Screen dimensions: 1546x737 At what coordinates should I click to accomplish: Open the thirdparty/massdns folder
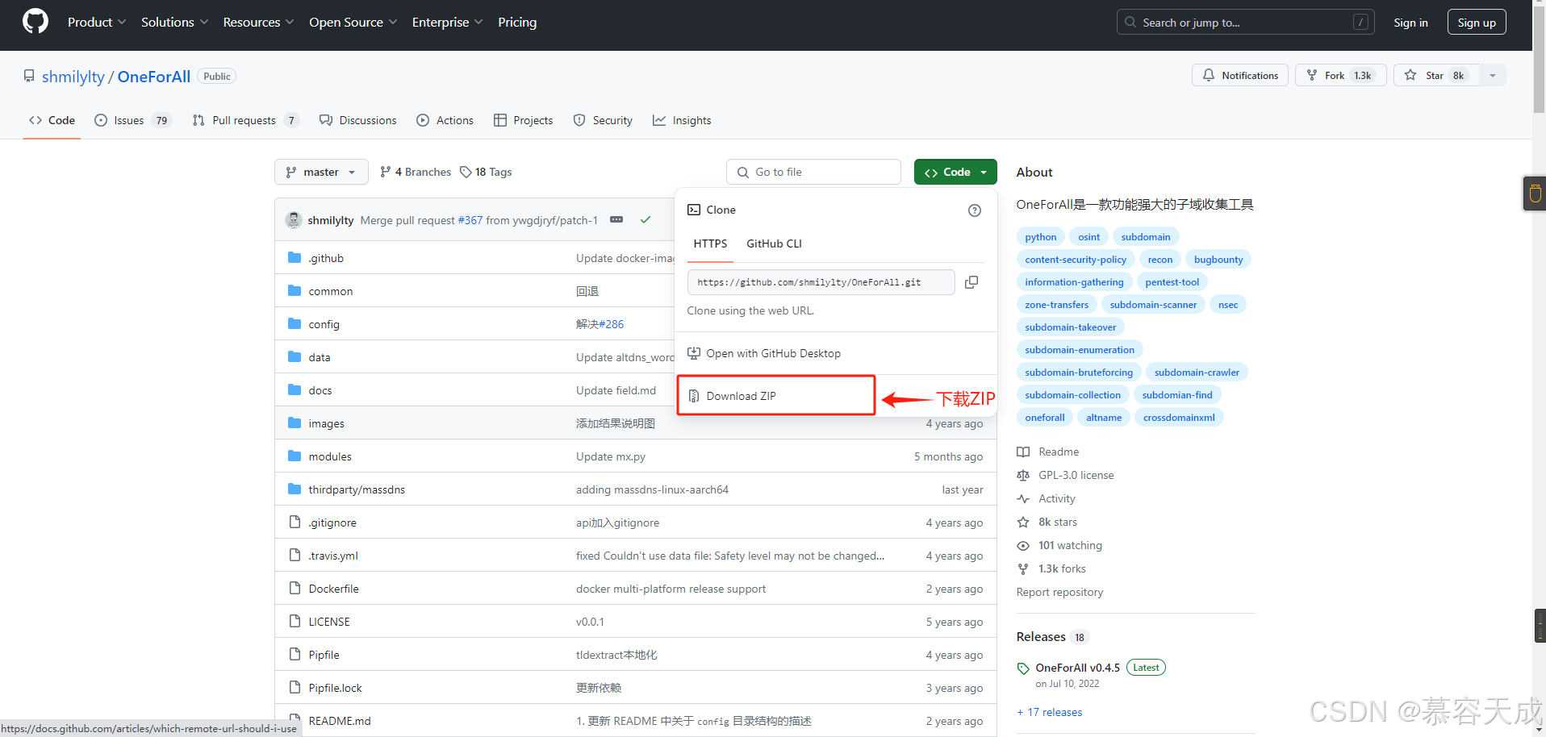point(357,489)
